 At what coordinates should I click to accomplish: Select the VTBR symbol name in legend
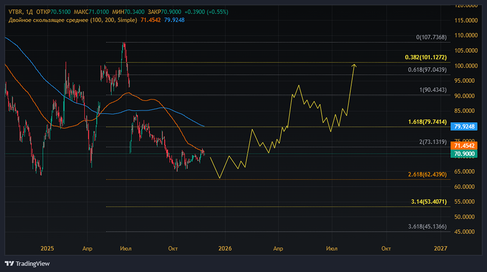15,12
